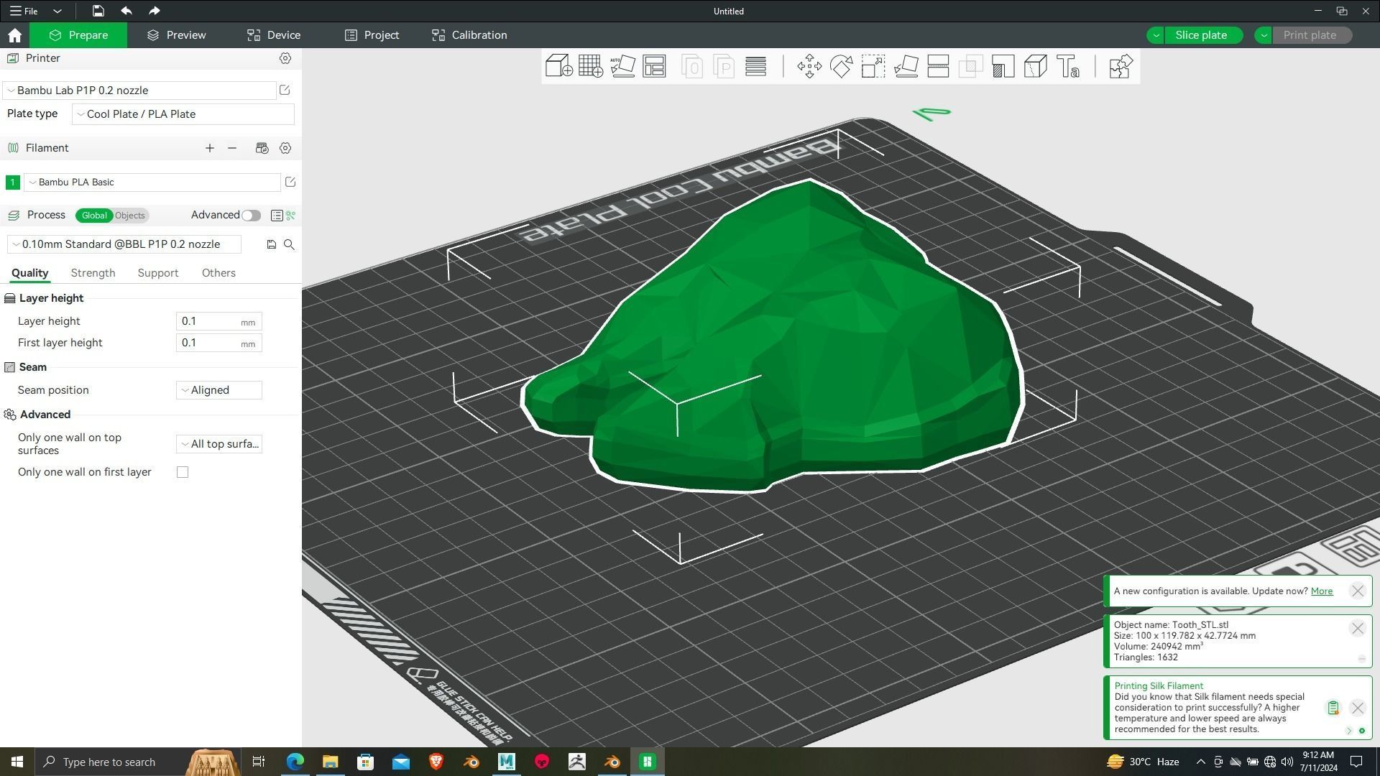Open Printer settings gear icon
1380x776 pixels.
(x=285, y=58)
